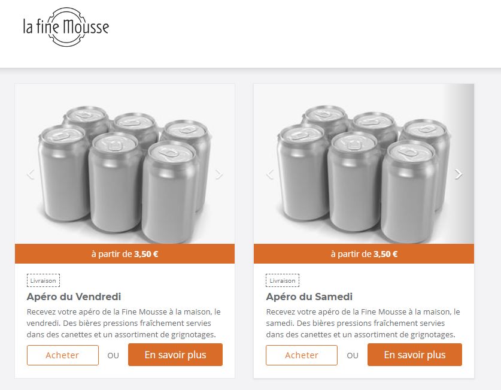The image size is (501, 390).
Task: Click the la fine Mousse logo
Action: click(x=66, y=27)
